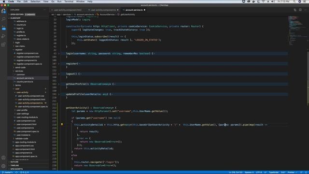Open the Search view in activity bar
Screen dimensions: 309x174
point(3,19)
